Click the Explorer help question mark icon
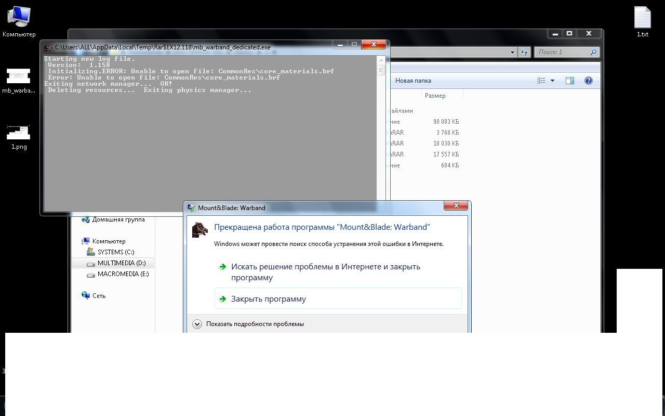The height and width of the screenshot is (416, 665). click(588, 81)
